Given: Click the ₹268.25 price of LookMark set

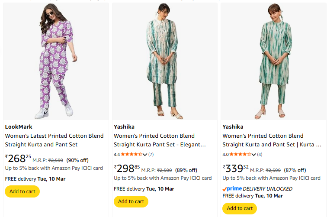Looking at the screenshot, I should point(18,159).
